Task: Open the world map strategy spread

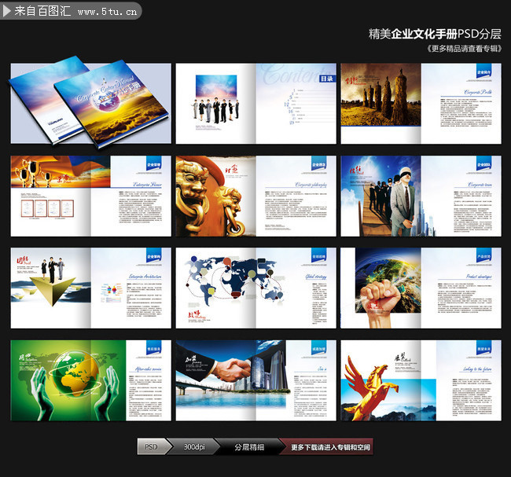Action: [256, 288]
